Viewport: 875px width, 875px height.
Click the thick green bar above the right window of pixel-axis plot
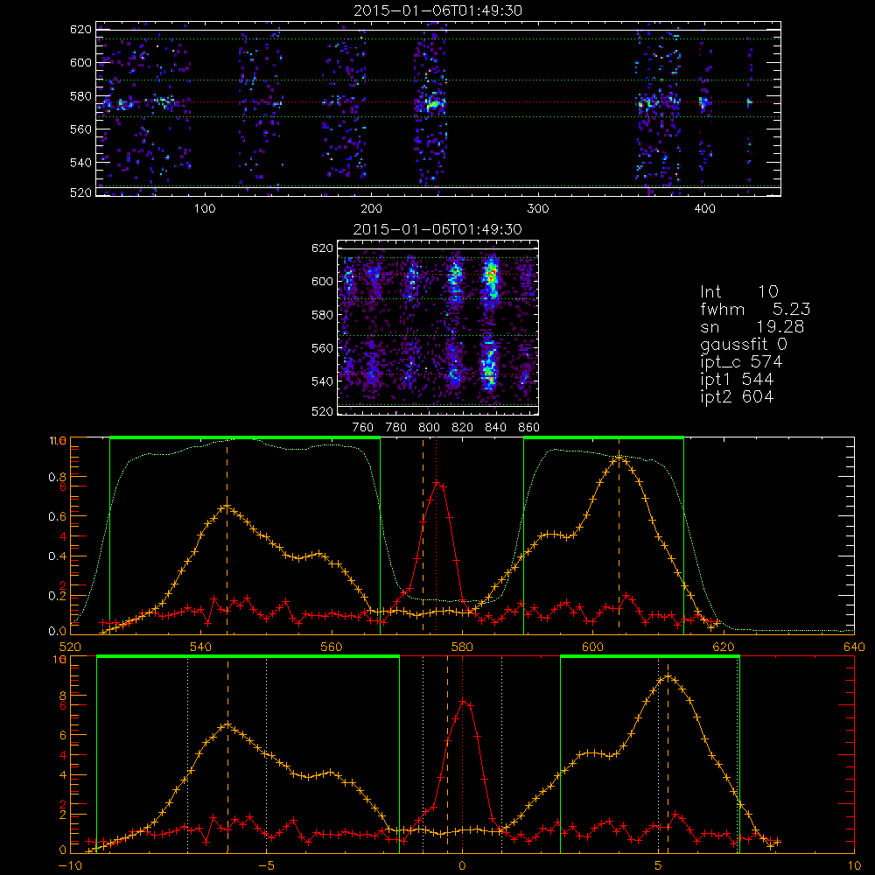[x=603, y=437]
